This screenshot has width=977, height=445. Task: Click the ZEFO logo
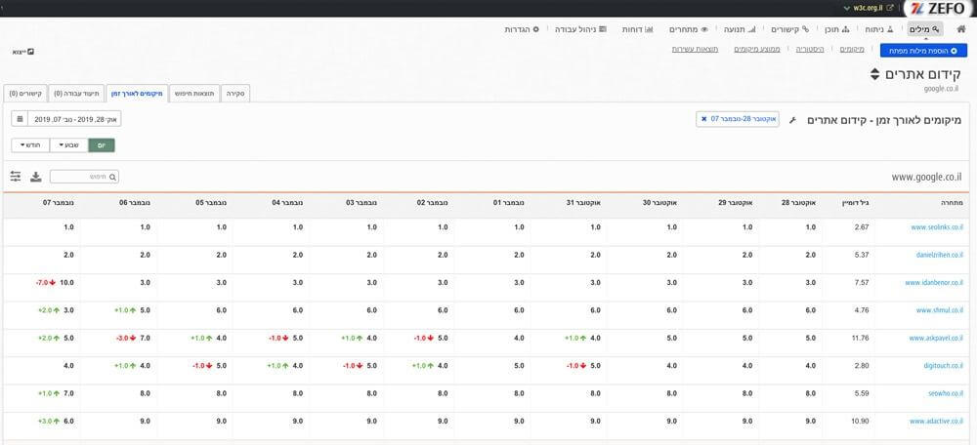tap(938, 9)
